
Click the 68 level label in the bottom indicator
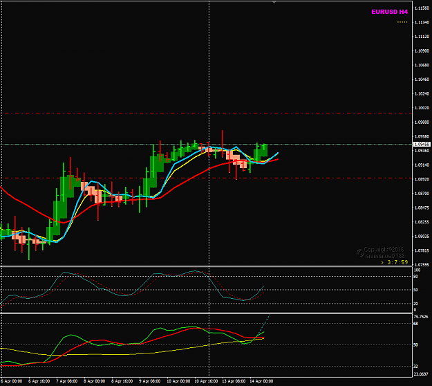pyautogui.click(x=415, y=324)
